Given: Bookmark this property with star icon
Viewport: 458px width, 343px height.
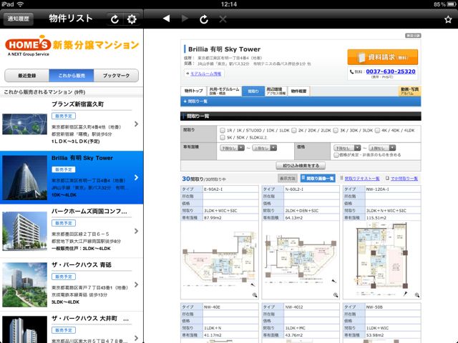Looking at the screenshot, I should 448,19.
